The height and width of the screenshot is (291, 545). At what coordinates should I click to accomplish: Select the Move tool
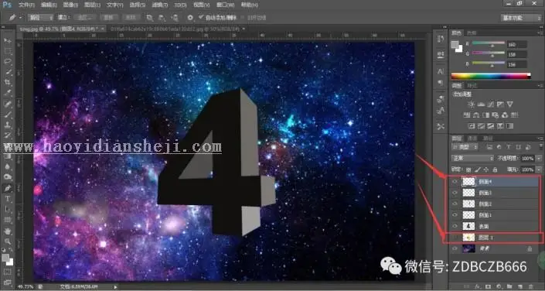pyautogui.click(x=8, y=41)
